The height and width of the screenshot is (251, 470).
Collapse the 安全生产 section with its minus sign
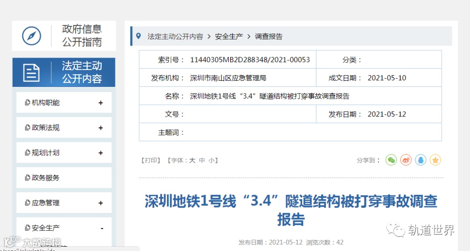(x=102, y=228)
